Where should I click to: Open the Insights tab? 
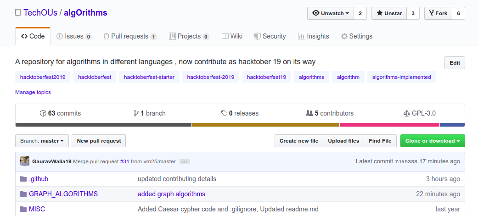[313, 36]
